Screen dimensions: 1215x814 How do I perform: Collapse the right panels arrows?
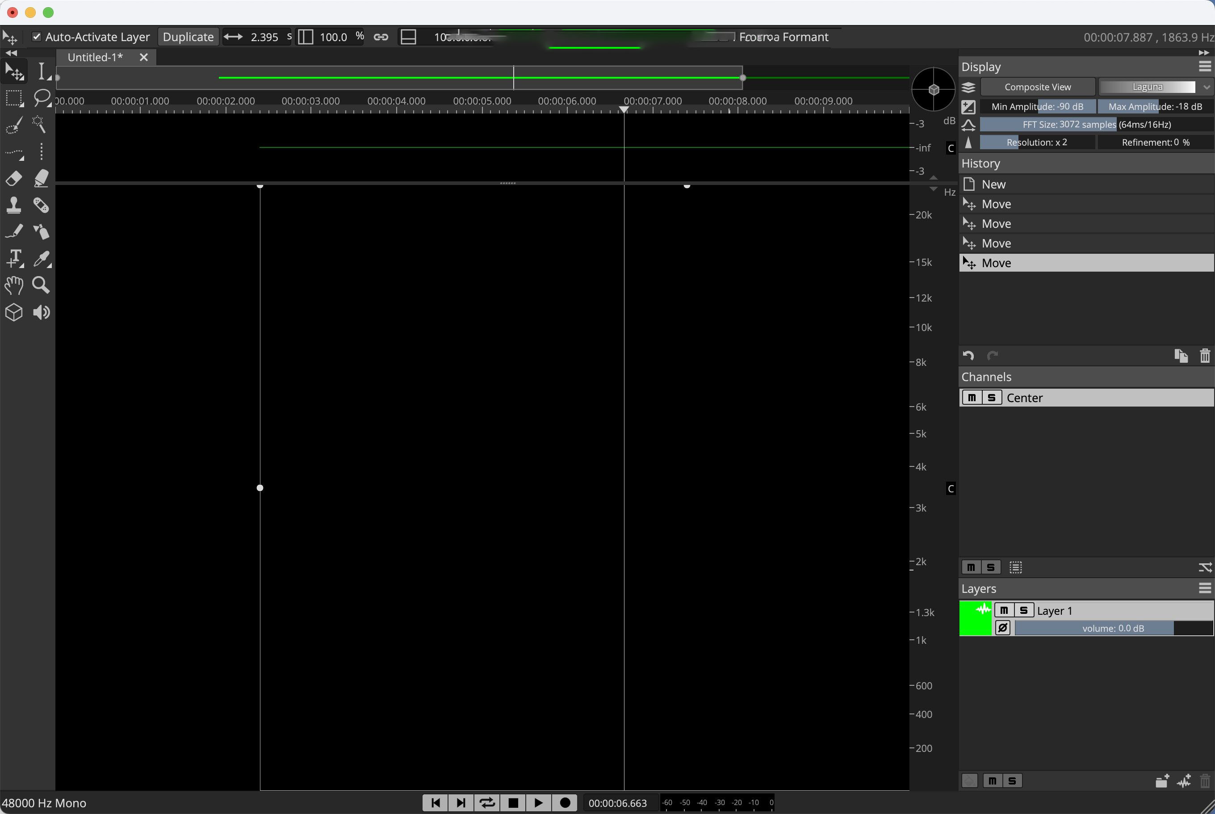(1203, 52)
